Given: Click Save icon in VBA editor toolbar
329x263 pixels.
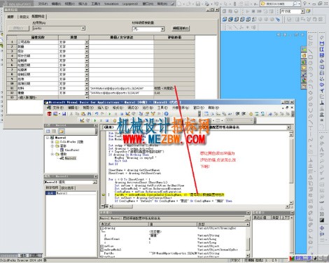Looking at the screenshot, I should [64, 114].
